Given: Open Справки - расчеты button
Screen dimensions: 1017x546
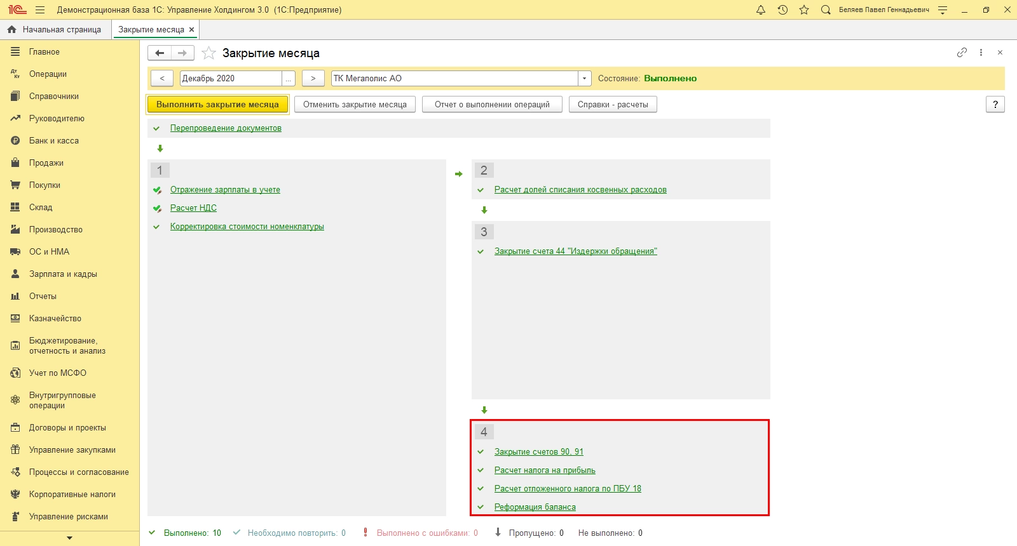Looking at the screenshot, I should point(613,105).
